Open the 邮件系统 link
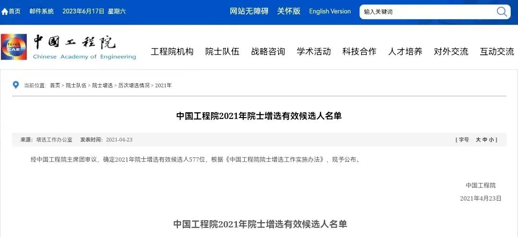The image size is (518, 237). point(41,11)
